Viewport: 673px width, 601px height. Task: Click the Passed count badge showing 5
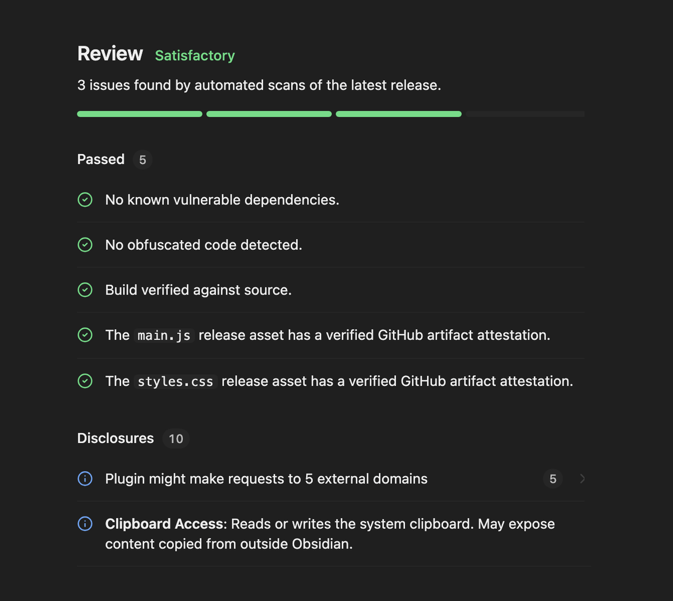(x=142, y=160)
